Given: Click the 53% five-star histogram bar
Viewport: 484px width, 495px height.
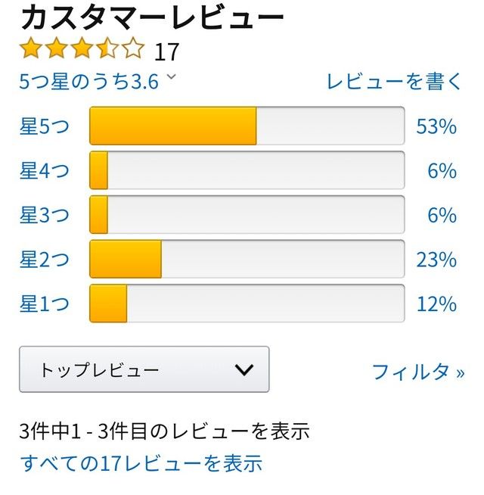Looking at the screenshot, I should click(x=247, y=126).
